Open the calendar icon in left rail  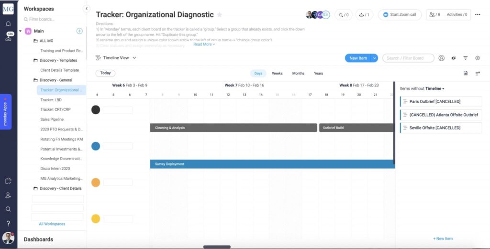pos(8,181)
